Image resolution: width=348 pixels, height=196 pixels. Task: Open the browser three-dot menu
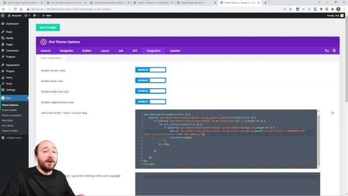pyautogui.click(x=344, y=9)
